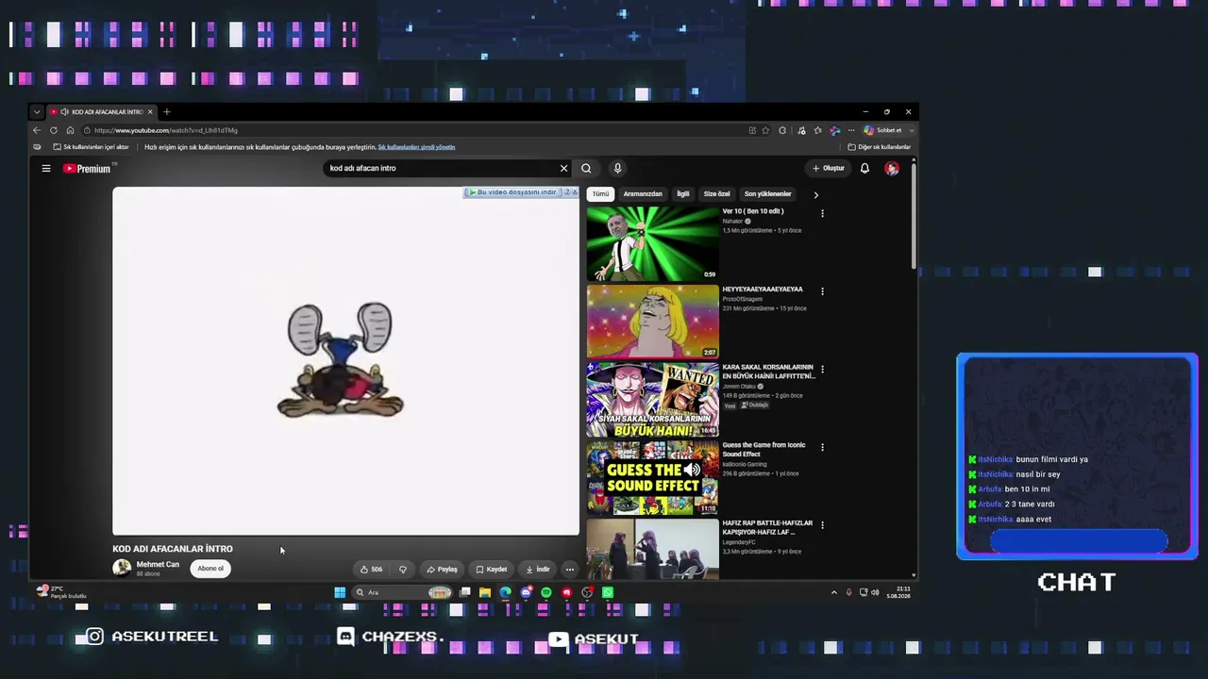Click the Kaydet save button

click(x=492, y=570)
